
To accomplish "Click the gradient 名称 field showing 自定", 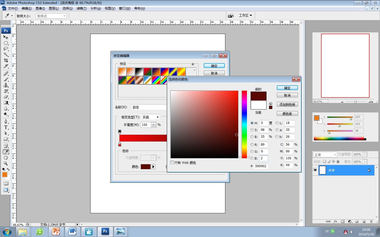I will pyautogui.click(x=149, y=107).
